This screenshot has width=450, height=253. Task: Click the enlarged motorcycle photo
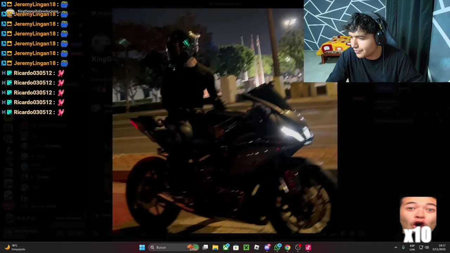[x=225, y=121]
